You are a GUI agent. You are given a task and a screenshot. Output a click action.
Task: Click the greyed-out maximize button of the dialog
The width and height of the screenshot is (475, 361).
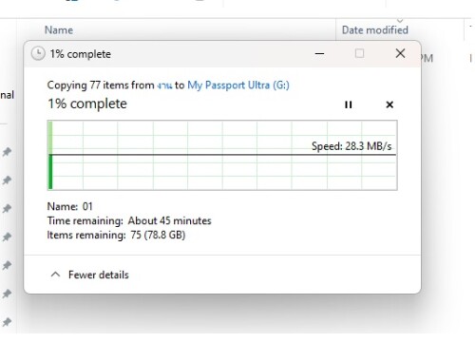coord(359,53)
